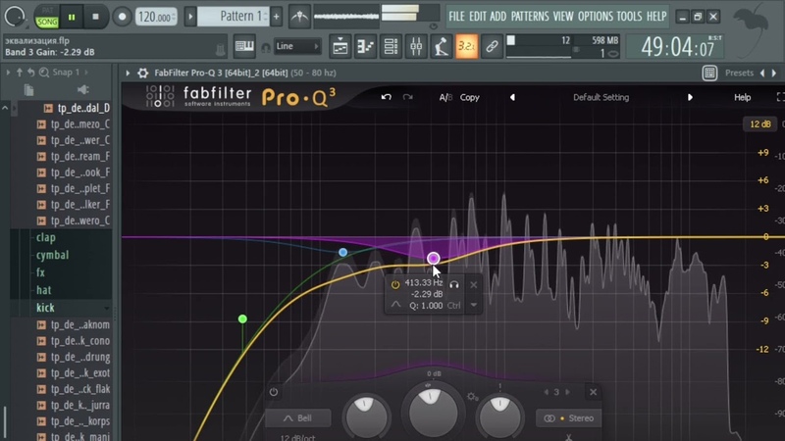Screen dimensions: 785x441
Task: Select previous Pro-Q preset arrow
Action: tap(512, 97)
